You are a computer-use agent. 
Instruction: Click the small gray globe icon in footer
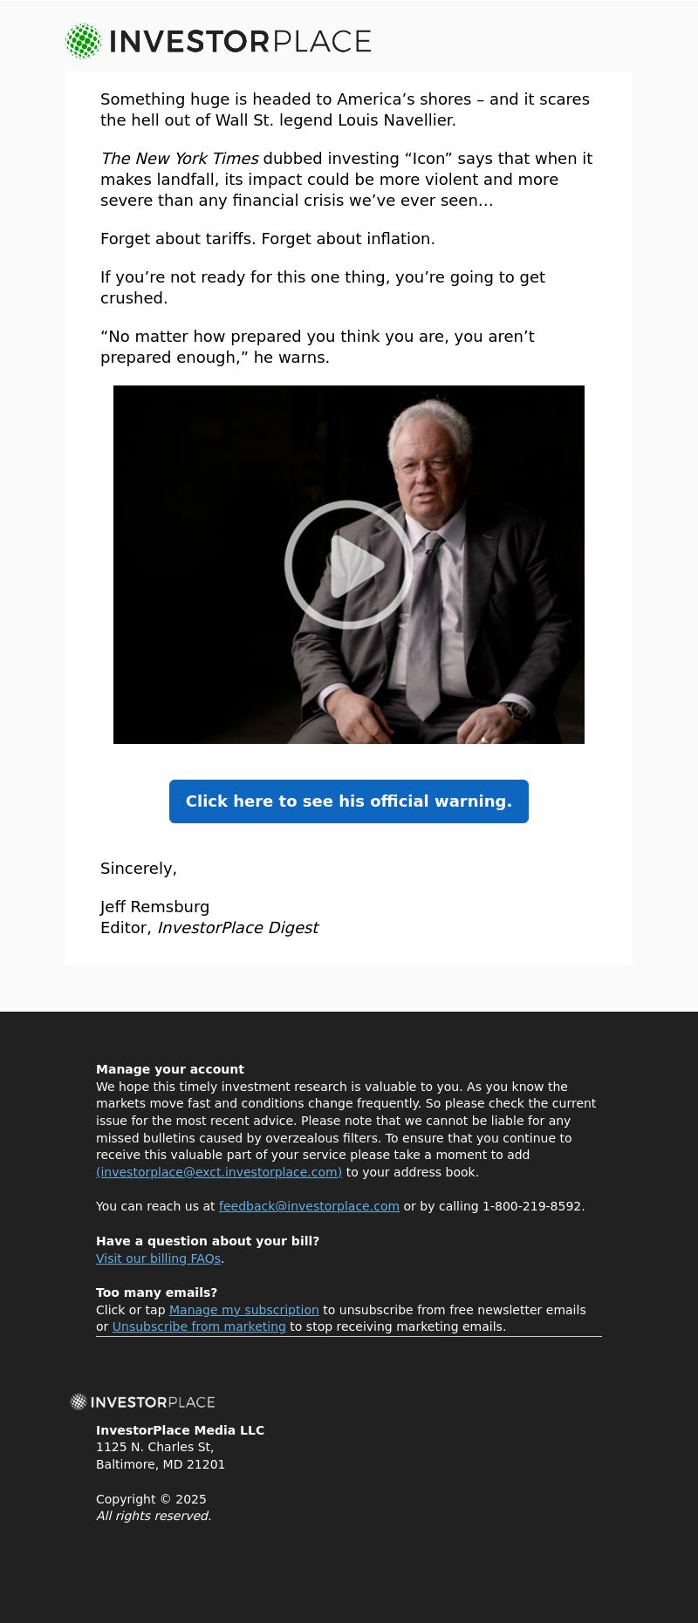click(79, 1401)
